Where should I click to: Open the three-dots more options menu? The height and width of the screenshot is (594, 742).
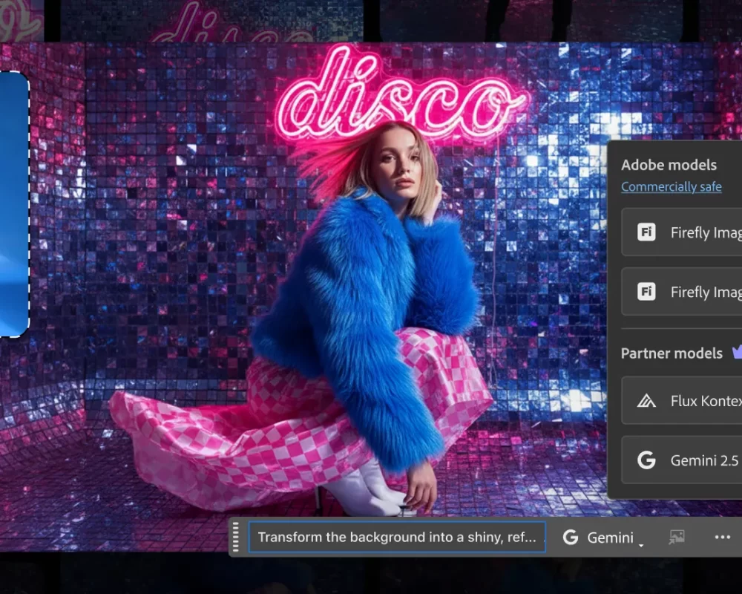pyautogui.click(x=722, y=538)
